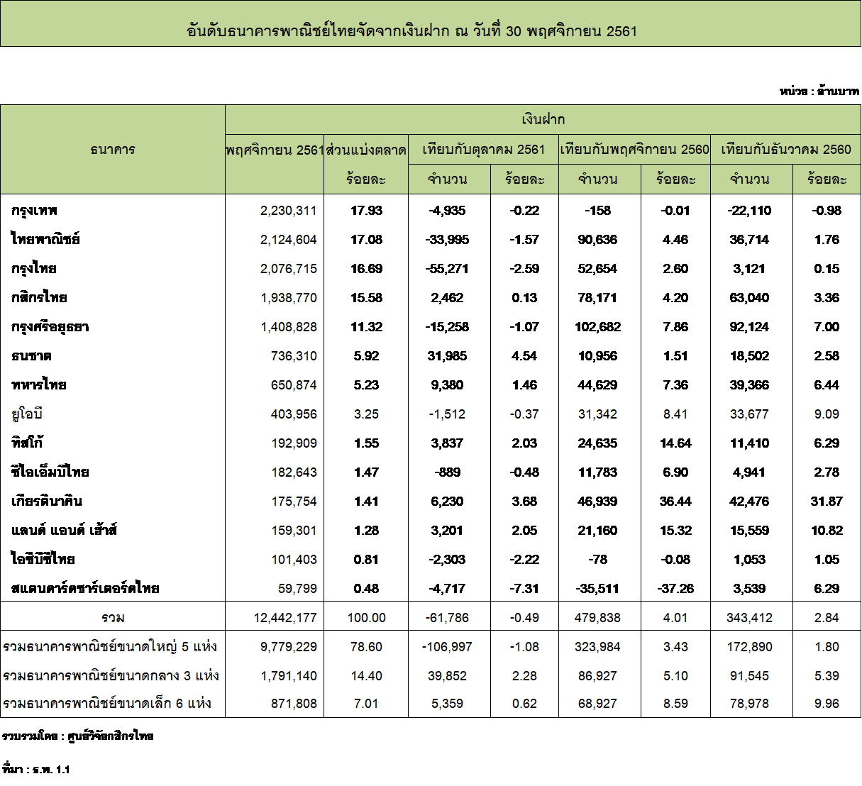Click the market share total 100.00
This screenshot has width=862, height=786.
[x=366, y=618]
